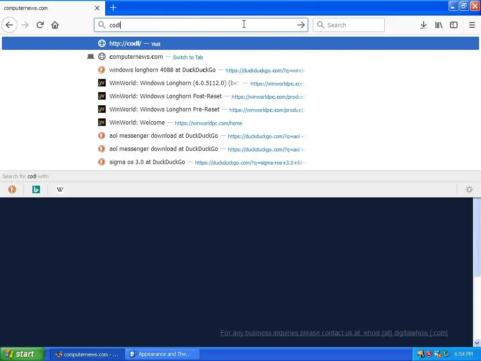Search with the Wikipedia one-off icon
Screen dimensions: 481x361
click(60, 189)
